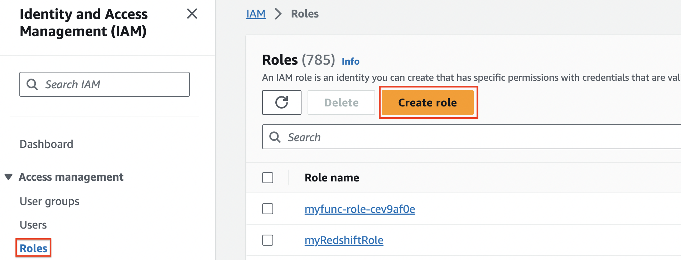This screenshot has width=681, height=260.
Task: Open the Info link beside Roles
Action: (x=351, y=61)
